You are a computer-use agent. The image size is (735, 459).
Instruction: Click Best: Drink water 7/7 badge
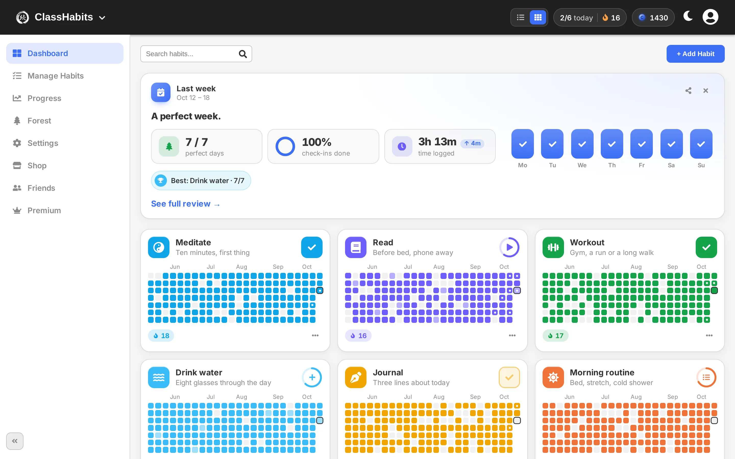point(201,181)
